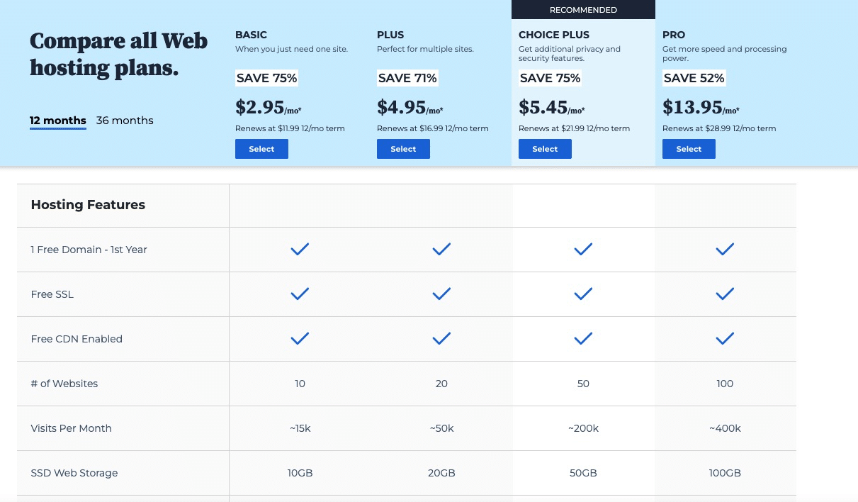858x502 pixels.
Task: Click the Hosting Features section header
Action: 88,205
